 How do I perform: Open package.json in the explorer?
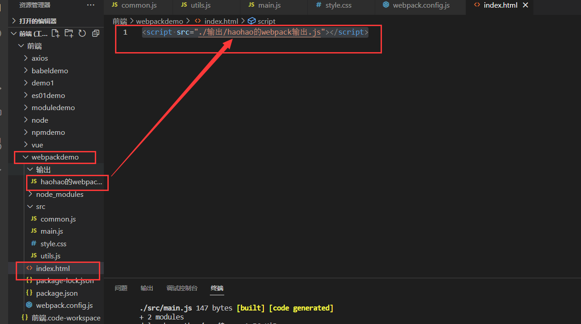[x=57, y=293]
